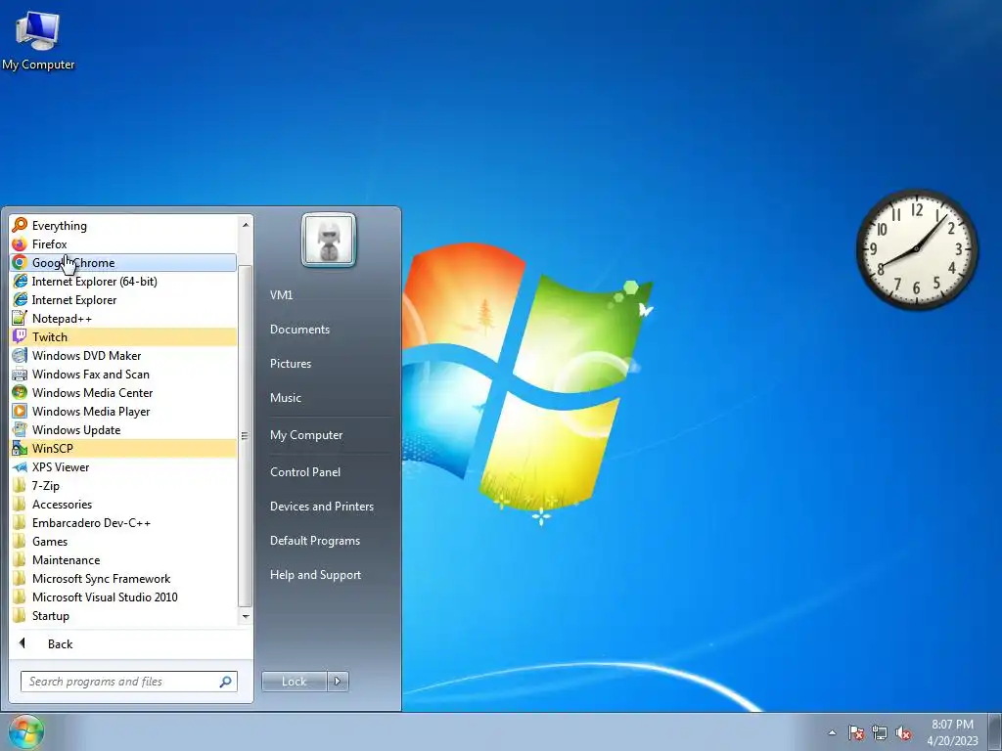The width and height of the screenshot is (1002, 751).
Task: Click the analog clock desktop gadget
Action: (917, 249)
